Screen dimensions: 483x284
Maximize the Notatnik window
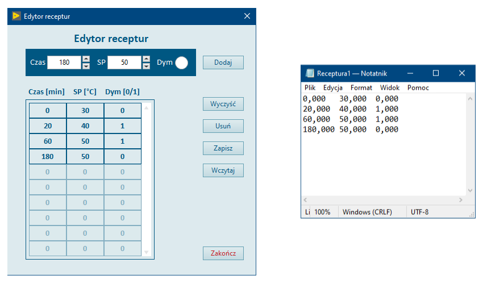(436, 73)
